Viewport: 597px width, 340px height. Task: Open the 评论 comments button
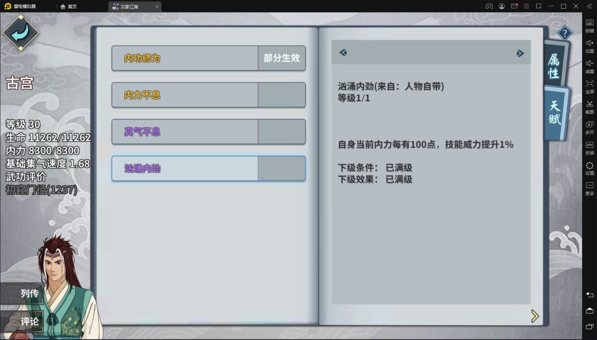pos(22,321)
